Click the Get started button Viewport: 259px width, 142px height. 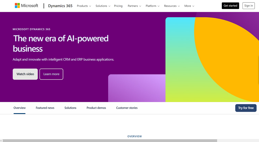pyautogui.click(x=230, y=6)
